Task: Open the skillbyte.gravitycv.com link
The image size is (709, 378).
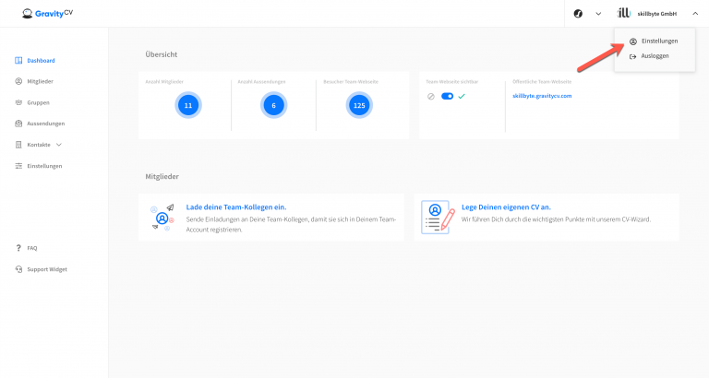Action: coord(542,96)
